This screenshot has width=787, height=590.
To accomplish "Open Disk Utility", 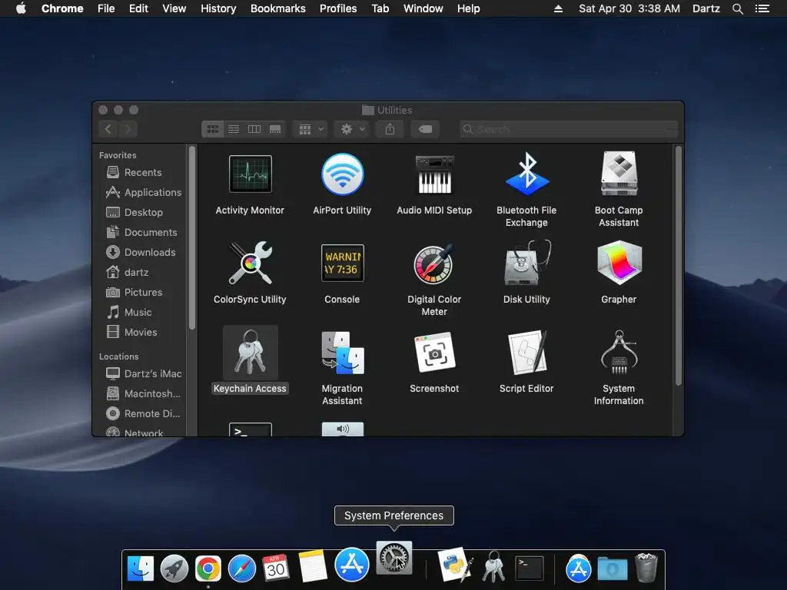I will (526, 263).
